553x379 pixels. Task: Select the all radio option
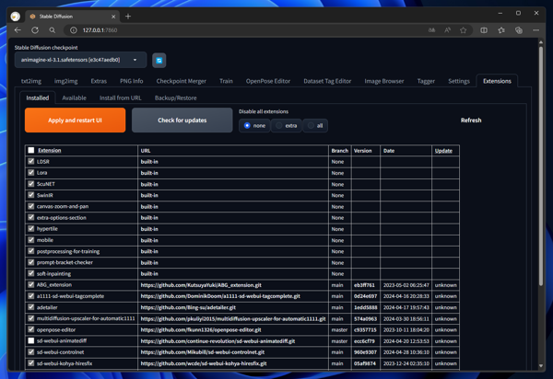coord(315,126)
